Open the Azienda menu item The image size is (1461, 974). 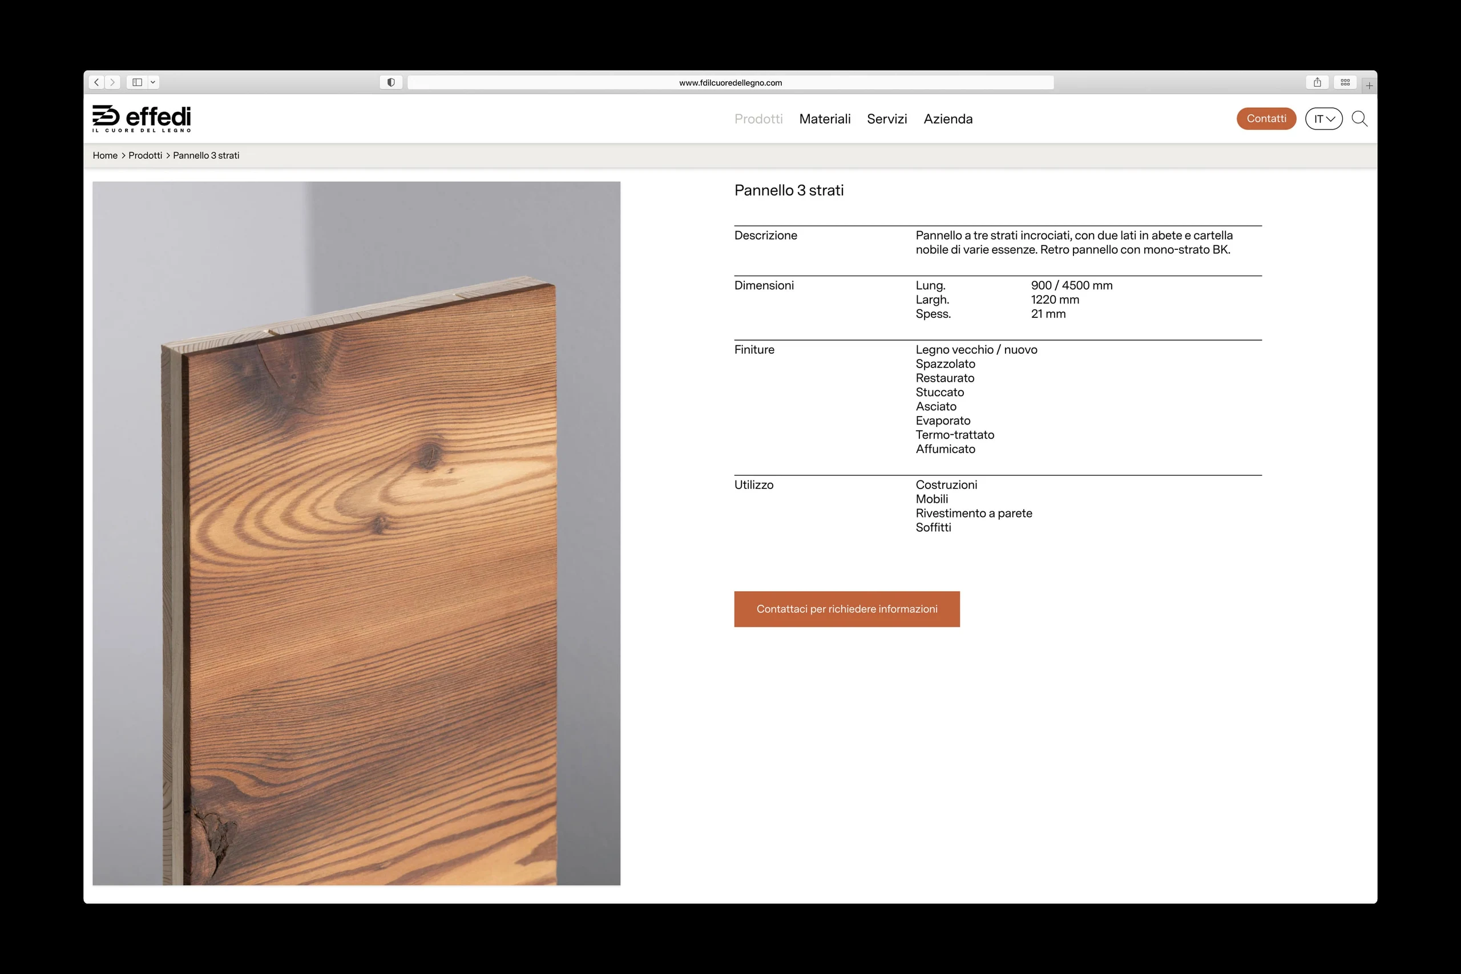948,119
